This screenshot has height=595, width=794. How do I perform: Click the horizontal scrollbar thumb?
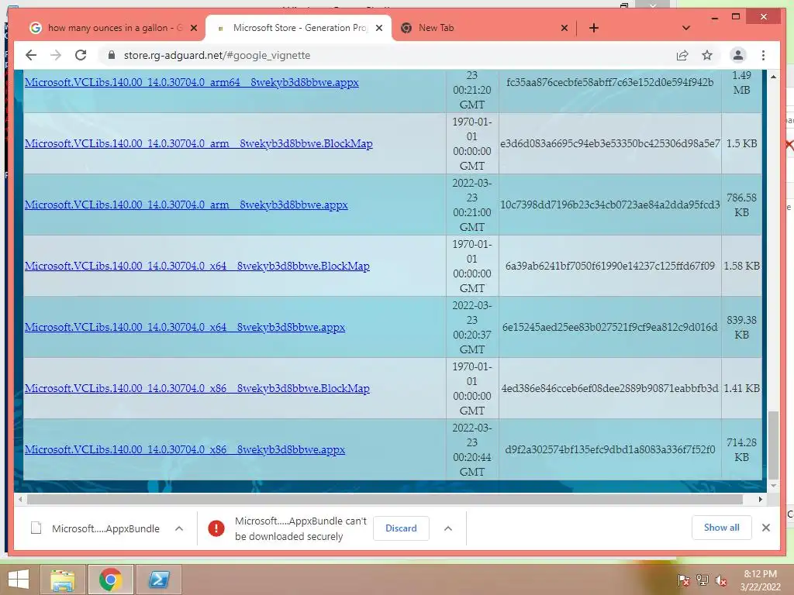click(385, 500)
